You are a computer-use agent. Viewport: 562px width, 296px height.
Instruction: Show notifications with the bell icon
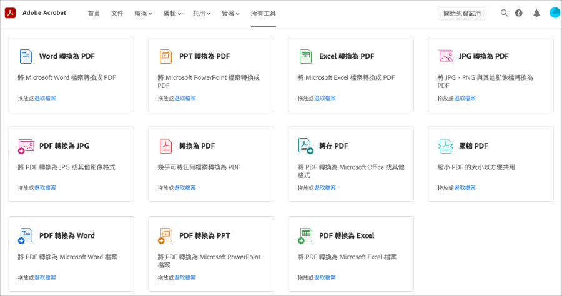pyautogui.click(x=536, y=13)
